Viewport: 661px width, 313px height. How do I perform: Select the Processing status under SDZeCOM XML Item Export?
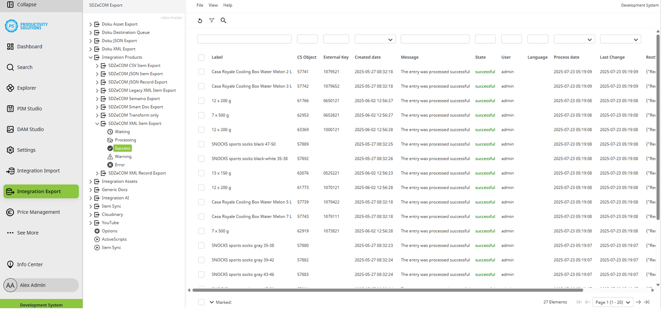tap(109, 140)
